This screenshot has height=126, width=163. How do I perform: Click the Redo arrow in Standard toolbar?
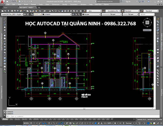point(45,11)
